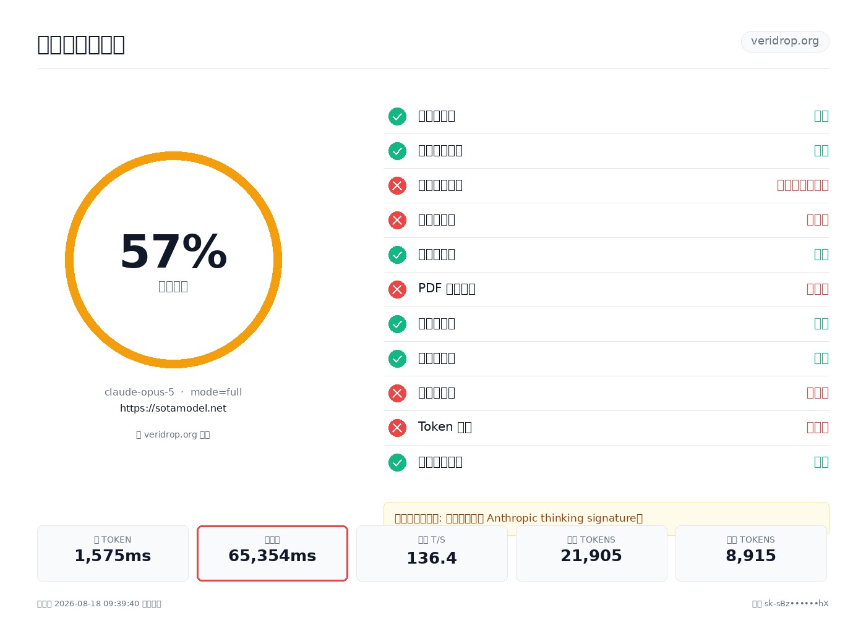
Task: Select the green checkmark icon in the last check row
Action: [397, 462]
